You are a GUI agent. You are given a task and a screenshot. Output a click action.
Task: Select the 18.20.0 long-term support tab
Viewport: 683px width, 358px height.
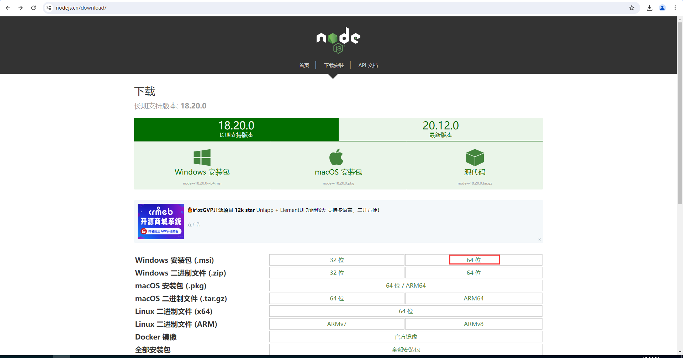(x=236, y=129)
